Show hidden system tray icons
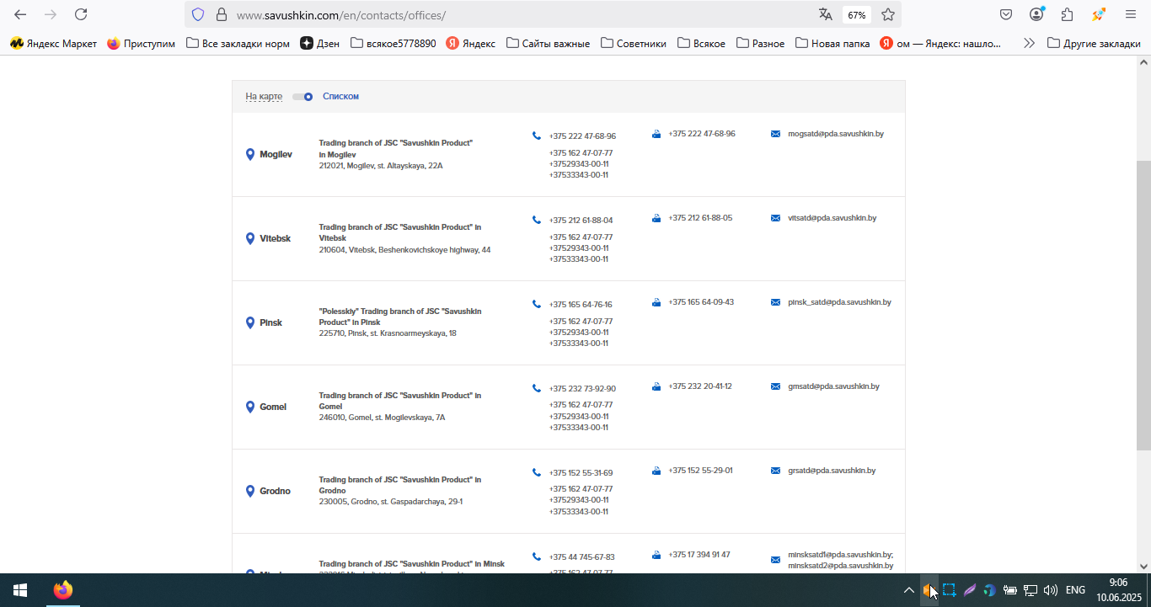This screenshot has width=1151, height=607. tap(908, 590)
